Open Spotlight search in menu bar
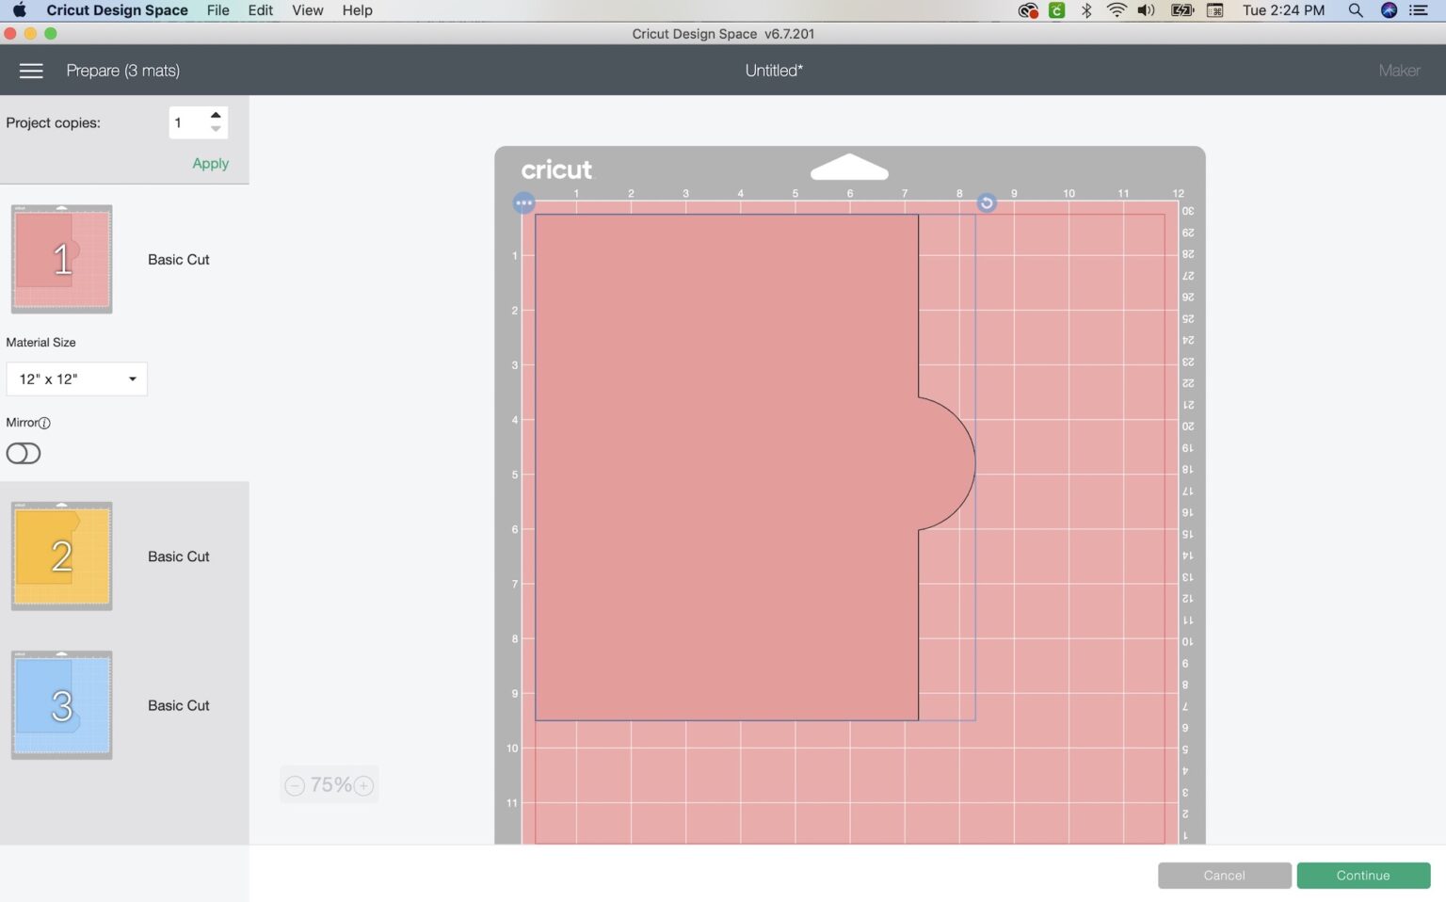This screenshot has height=902, width=1446. pyautogui.click(x=1355, y=10)
